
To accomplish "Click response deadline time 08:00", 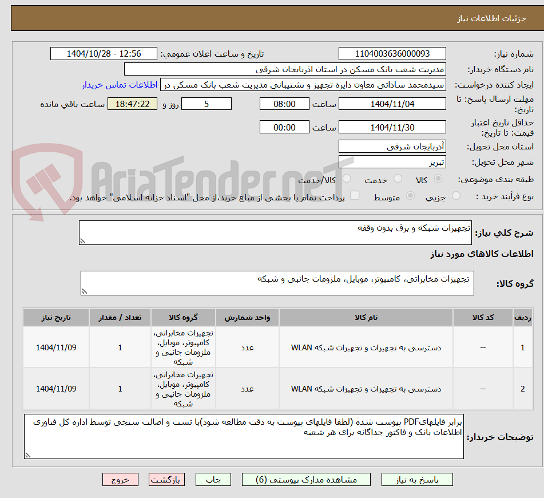I will pos(284,104).
